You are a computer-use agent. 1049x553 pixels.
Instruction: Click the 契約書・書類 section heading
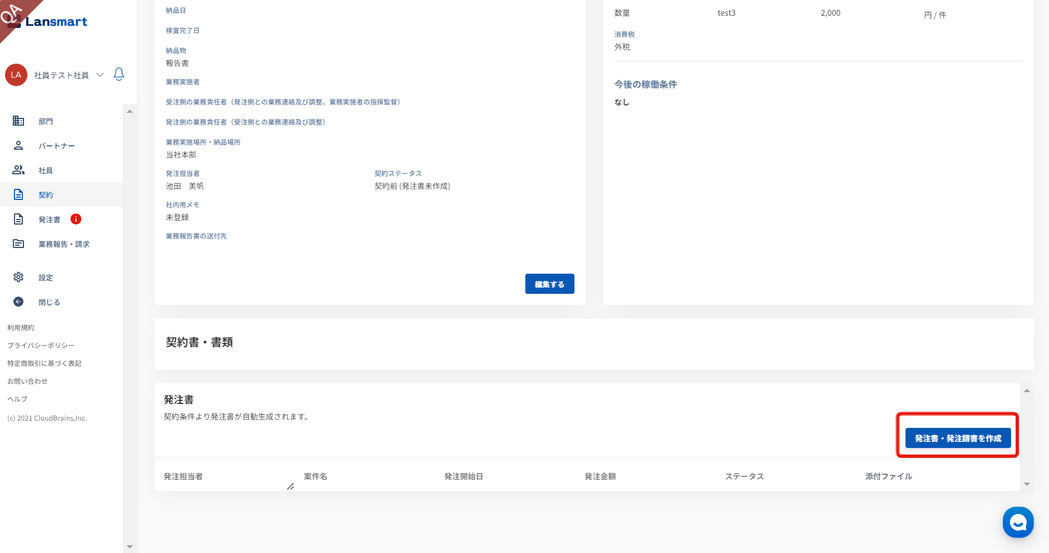[199, 342]
